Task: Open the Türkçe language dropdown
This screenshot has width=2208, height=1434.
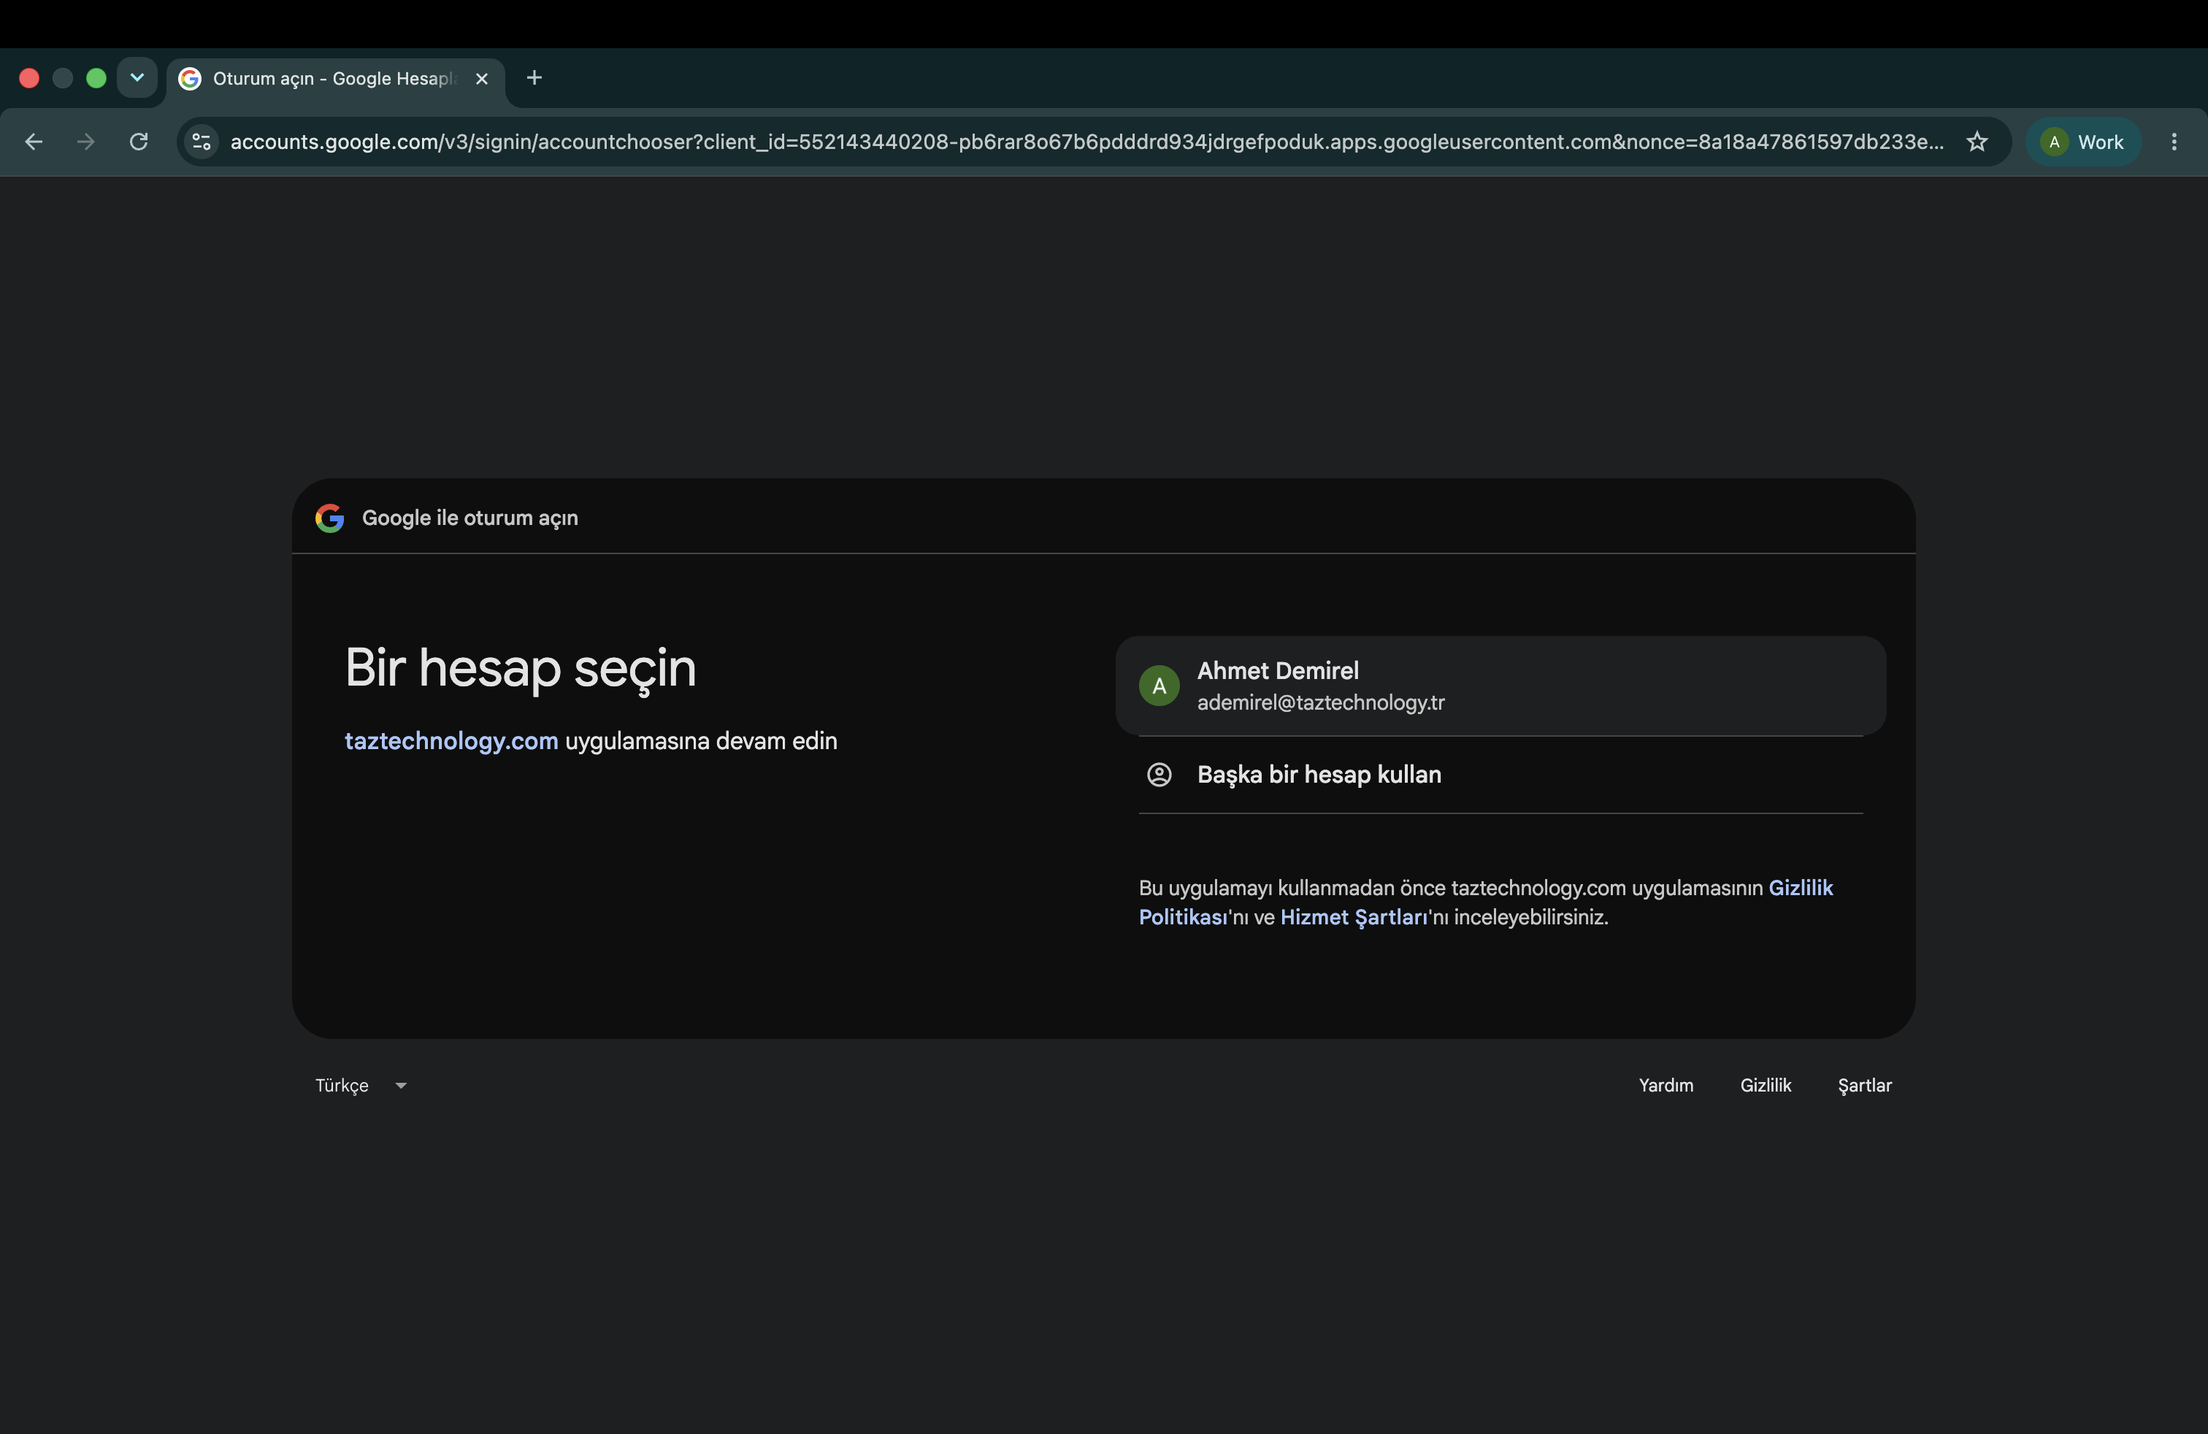Action: 361,1085
